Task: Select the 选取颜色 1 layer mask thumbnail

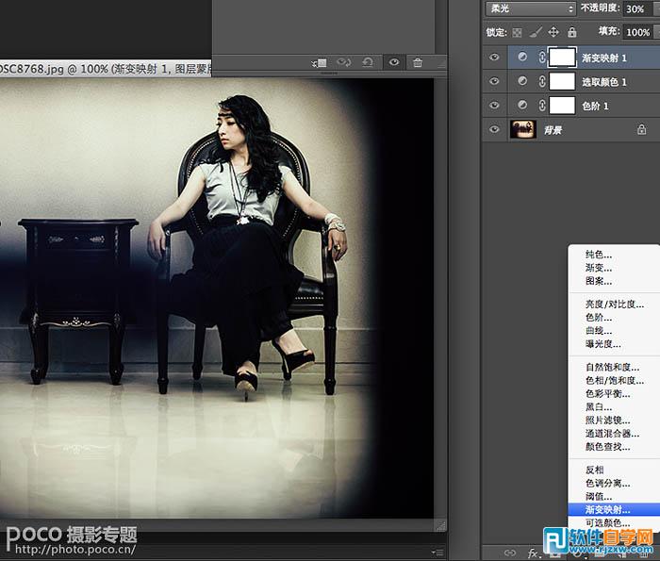Action: [x=562, y=81]
